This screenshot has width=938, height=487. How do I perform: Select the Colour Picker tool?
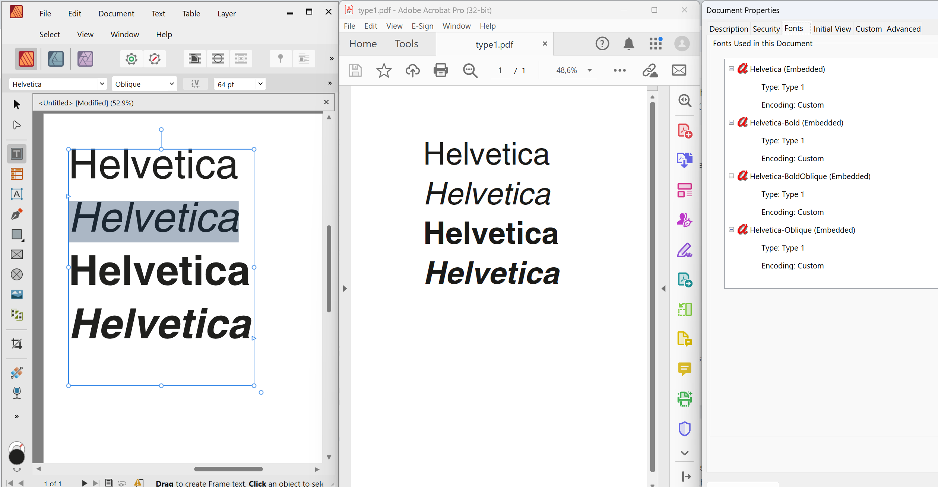coord(17,373)
